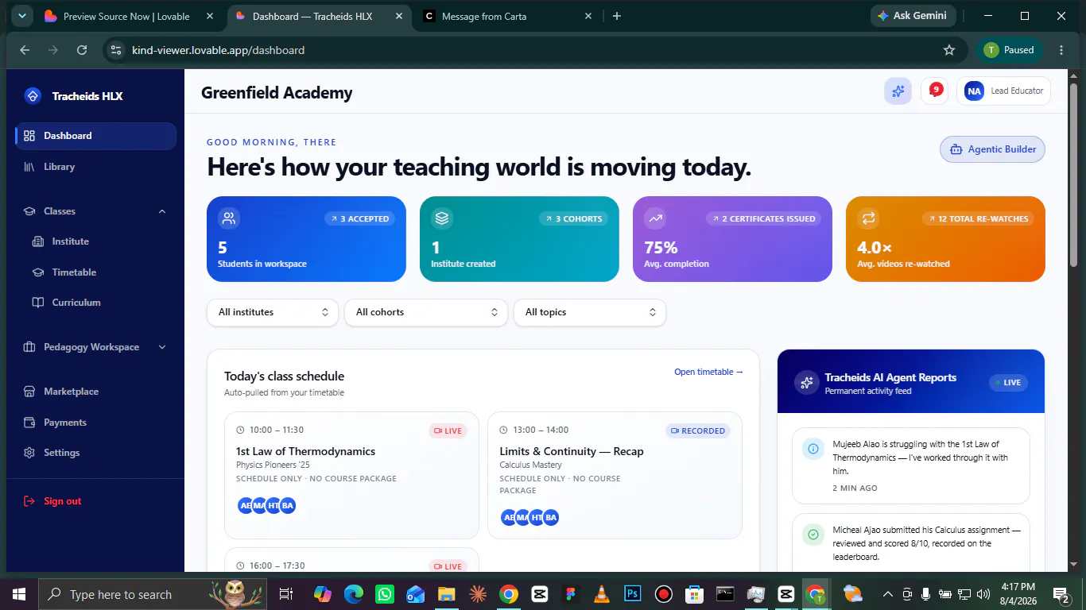Open Settings in the sidebar

(95, 453)
